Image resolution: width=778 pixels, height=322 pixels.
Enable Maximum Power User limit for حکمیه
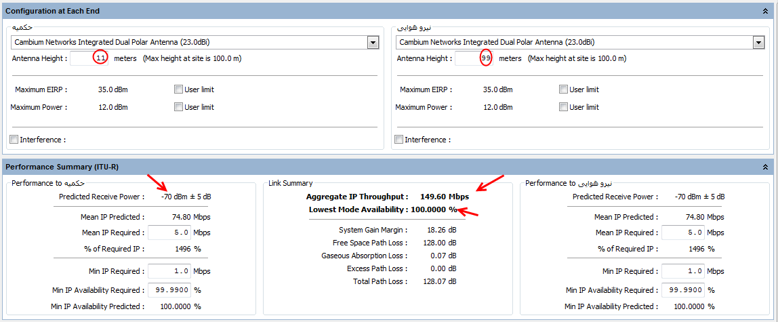(x=179, y=106)
